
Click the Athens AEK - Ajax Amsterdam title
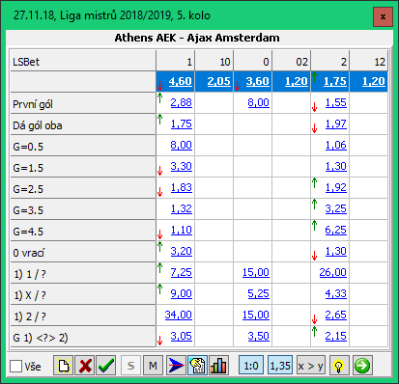[197, 38]
